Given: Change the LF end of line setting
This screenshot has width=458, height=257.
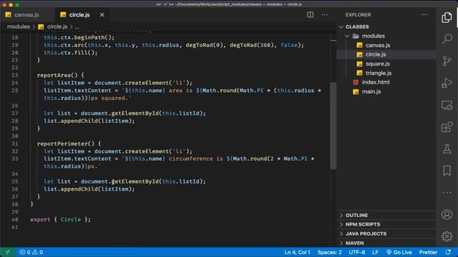Looking at the screenshot, I should [x=375, y=252].
